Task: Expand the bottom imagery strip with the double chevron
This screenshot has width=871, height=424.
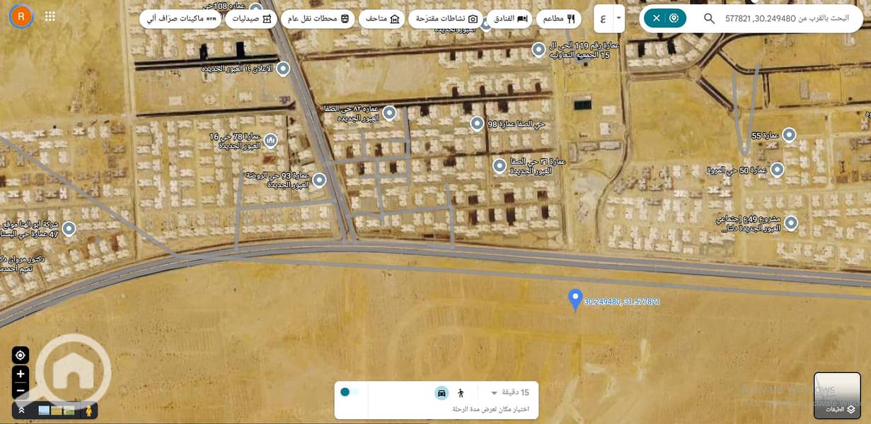Action: pos(21,410)
